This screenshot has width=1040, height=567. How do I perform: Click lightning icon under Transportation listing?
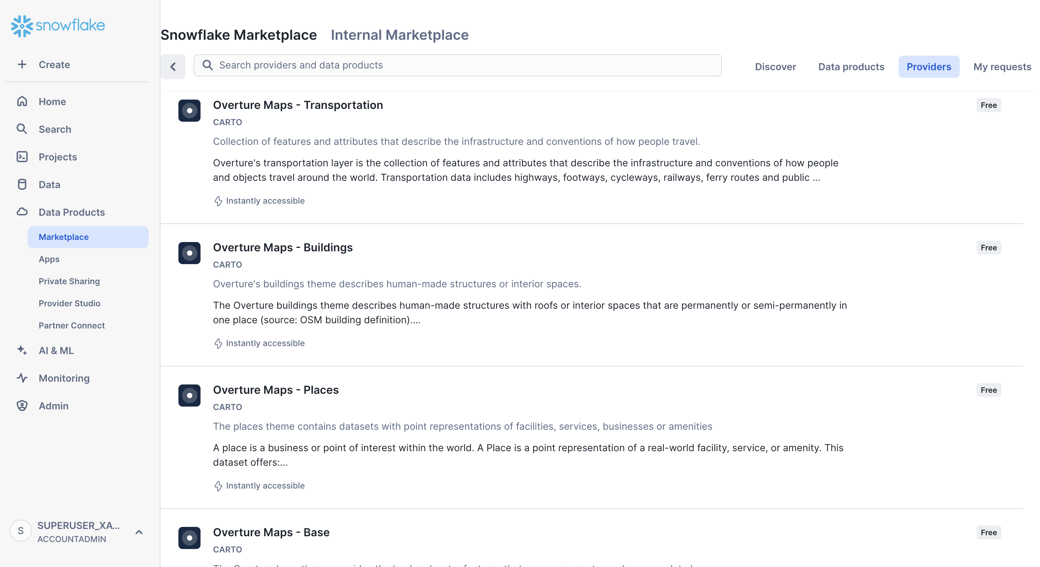click(218, 201)
